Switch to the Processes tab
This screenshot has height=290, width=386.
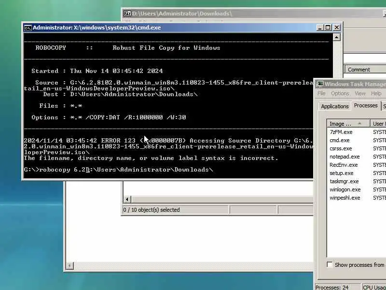pyautogui.click(x=366, y=105)
